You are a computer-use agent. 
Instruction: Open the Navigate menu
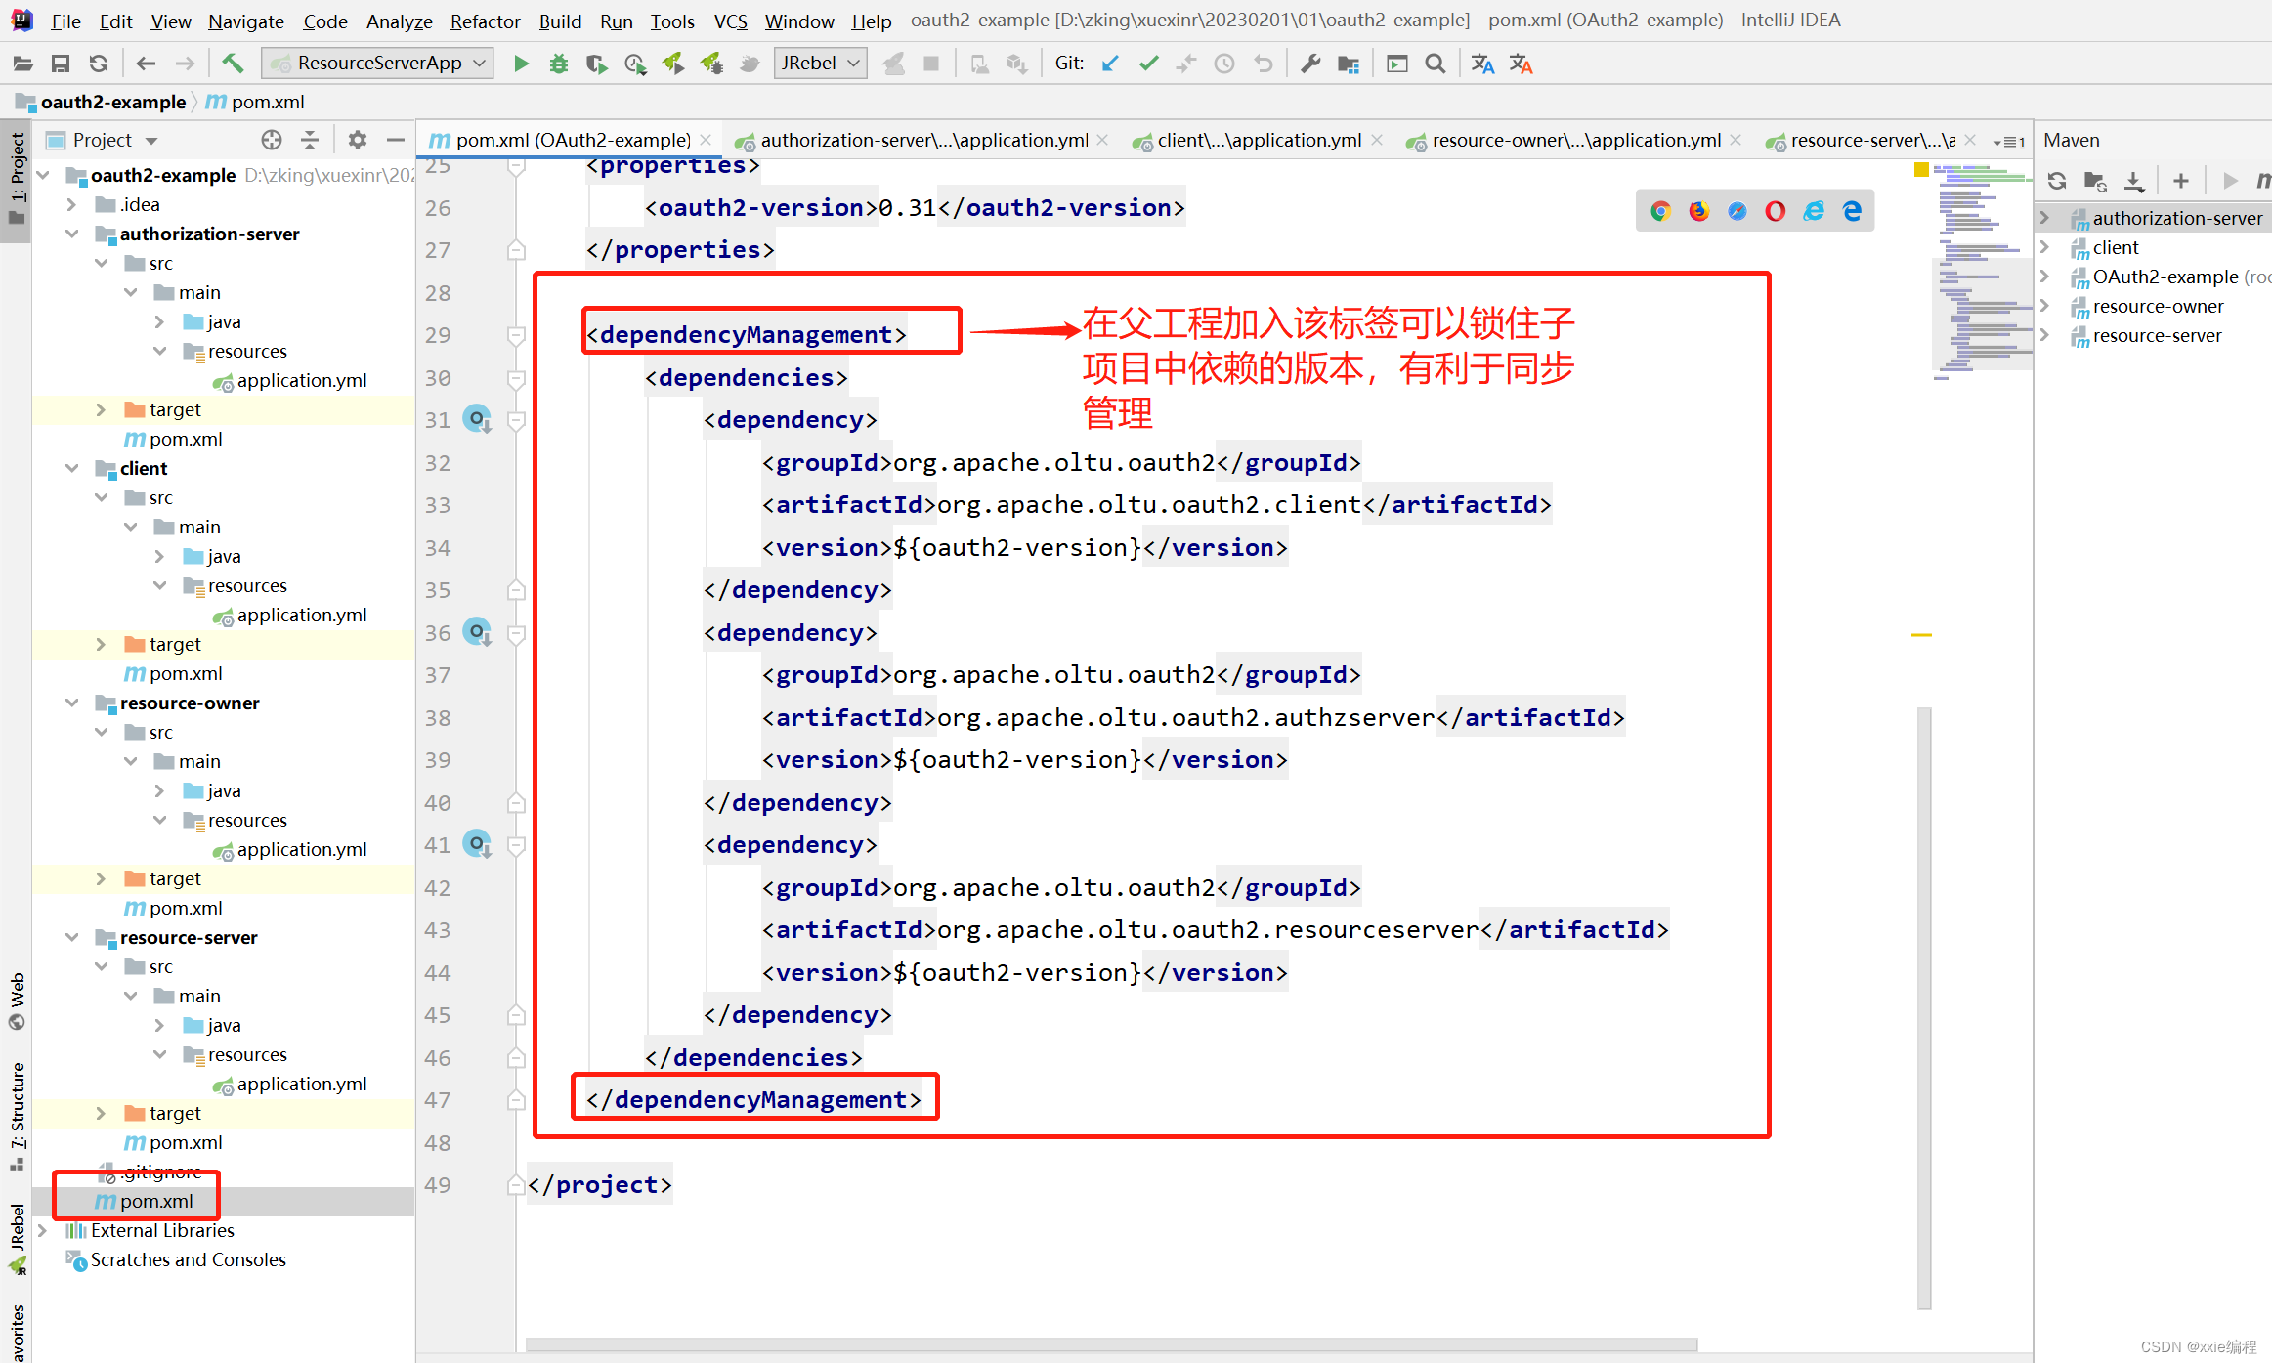tap(245, 21)
